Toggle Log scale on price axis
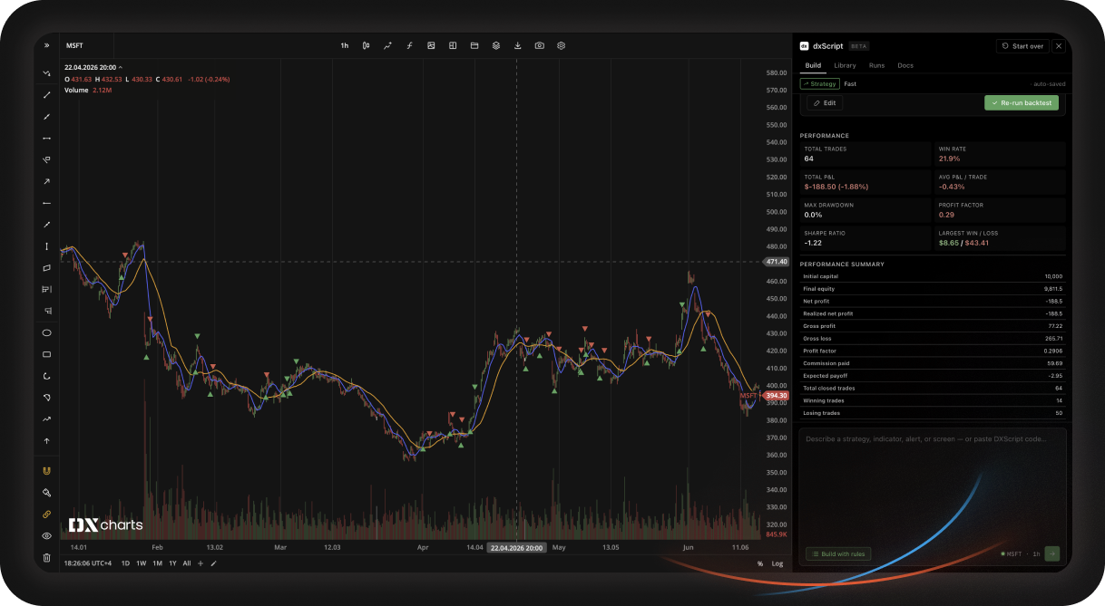Screen dimensions: 1105x606 777,563
